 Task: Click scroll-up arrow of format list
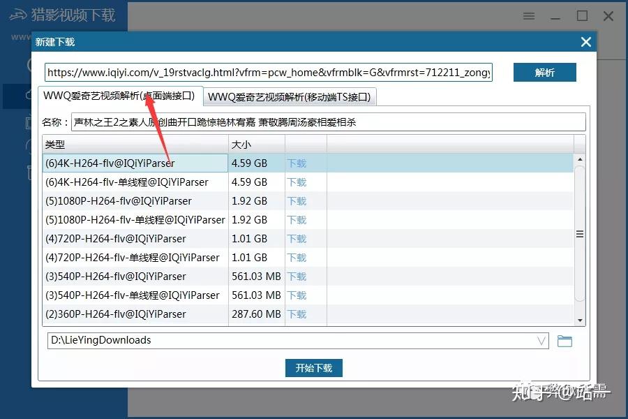click(580, 160)
